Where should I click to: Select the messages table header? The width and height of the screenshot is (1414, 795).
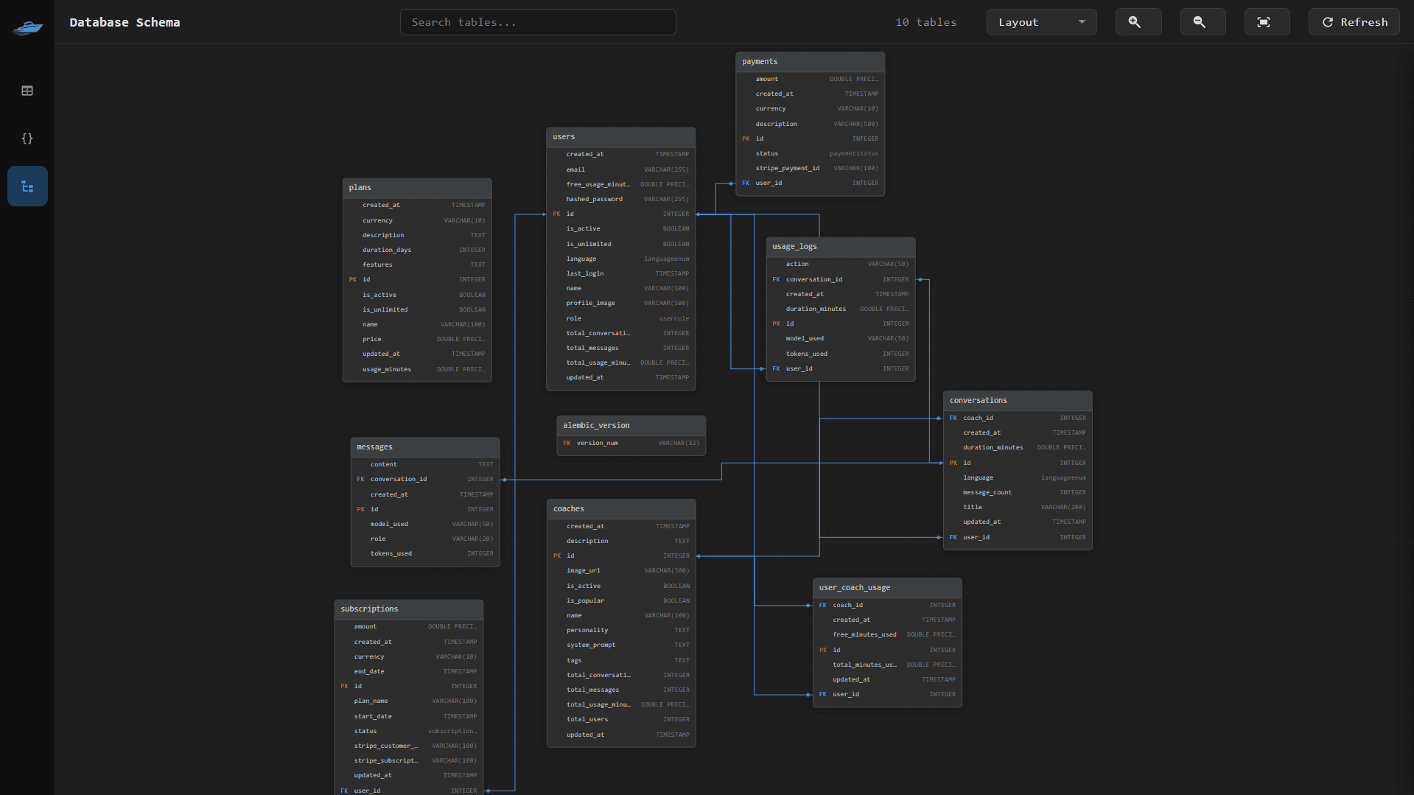coord(424,447)
